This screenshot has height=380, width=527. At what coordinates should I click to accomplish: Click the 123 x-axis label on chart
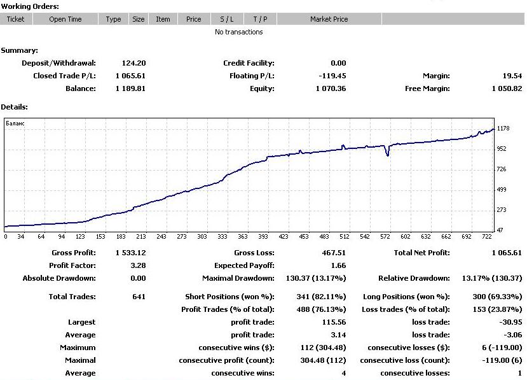click(x=80, y=237)
